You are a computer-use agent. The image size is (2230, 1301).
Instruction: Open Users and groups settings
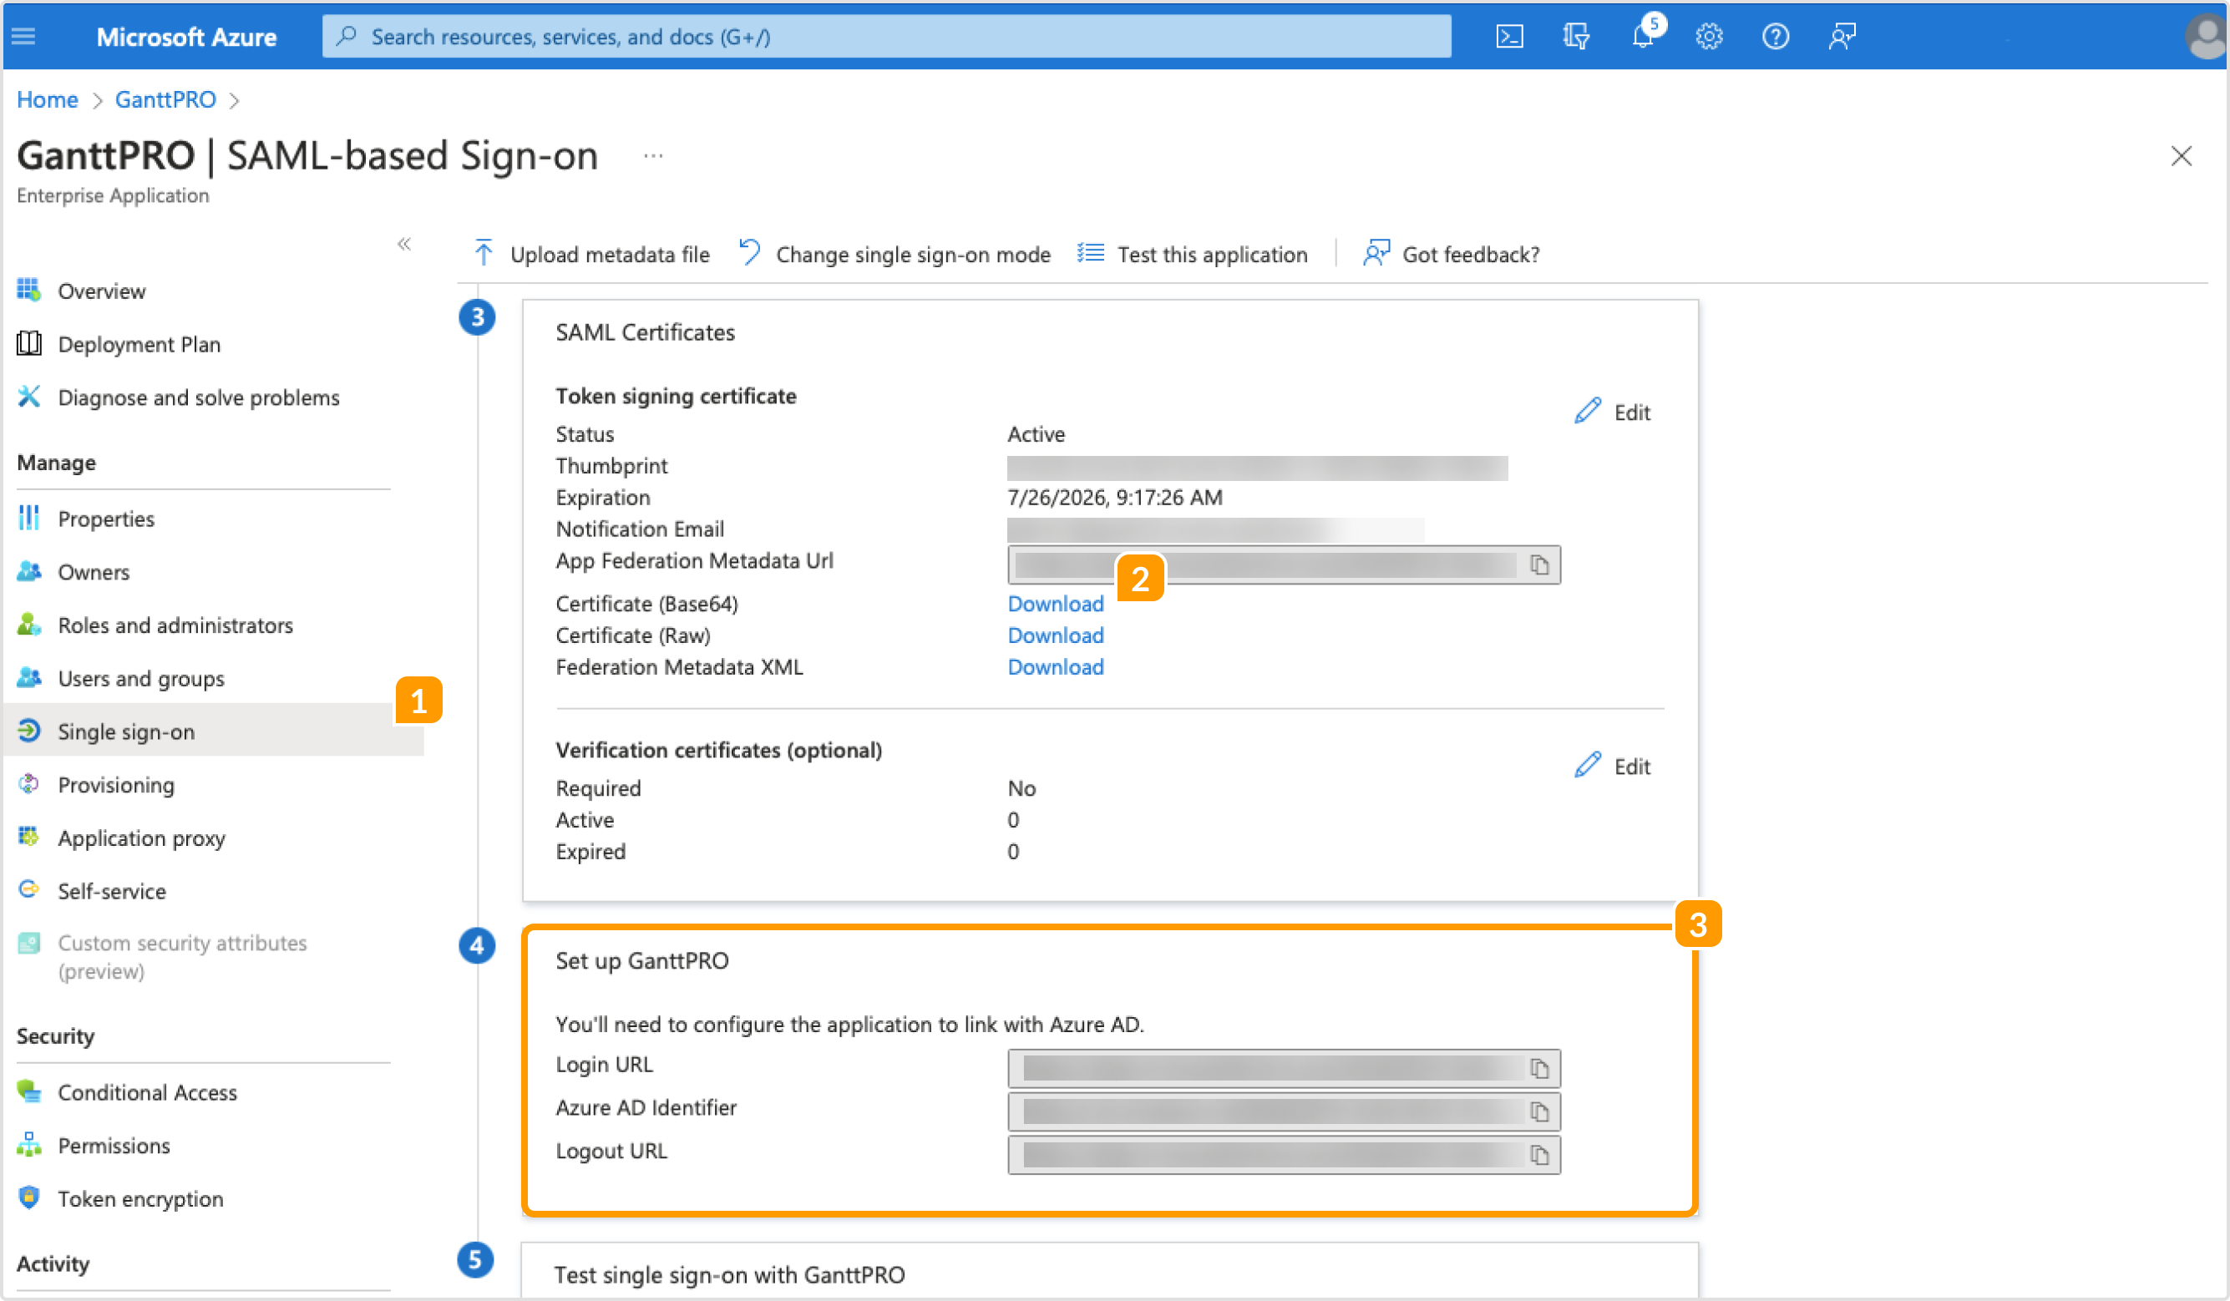[140, 678]
